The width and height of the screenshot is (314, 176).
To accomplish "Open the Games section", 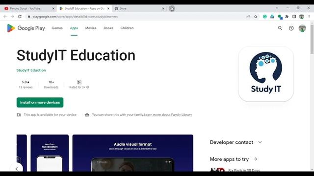I will coord(57,28).
